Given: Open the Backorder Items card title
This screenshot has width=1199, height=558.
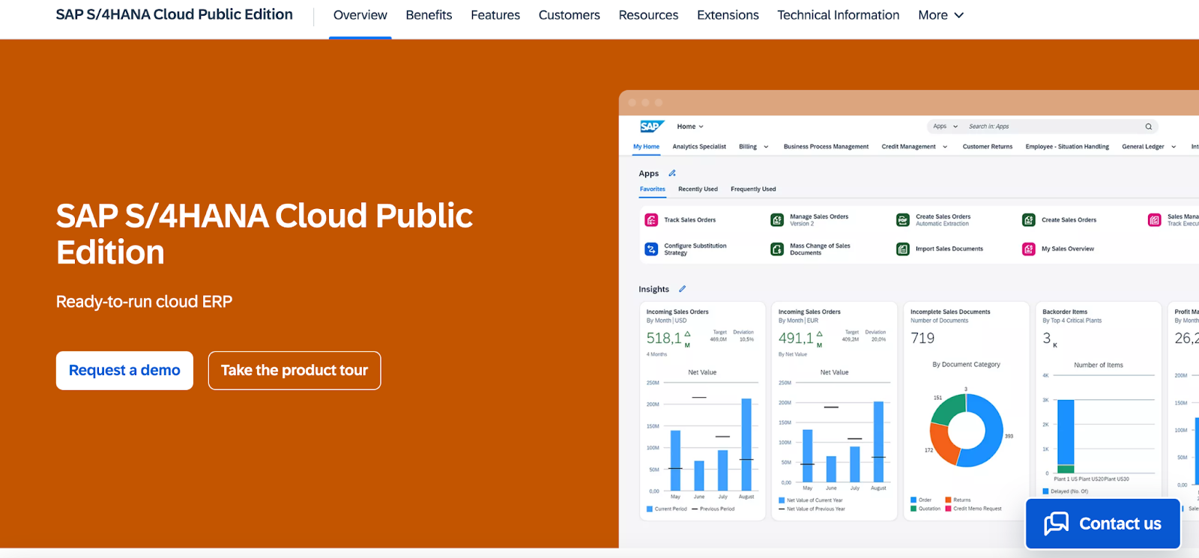Looking at the screenshot, I should click(x=1065, y=312).
